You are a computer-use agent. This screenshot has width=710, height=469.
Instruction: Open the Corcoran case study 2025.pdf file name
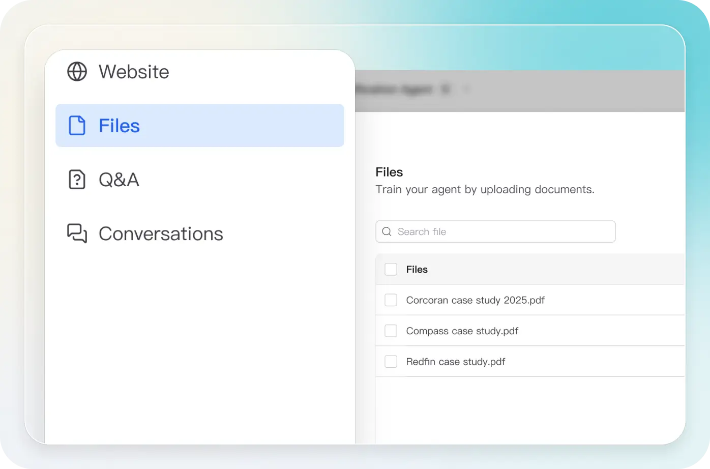coord(475,300)
